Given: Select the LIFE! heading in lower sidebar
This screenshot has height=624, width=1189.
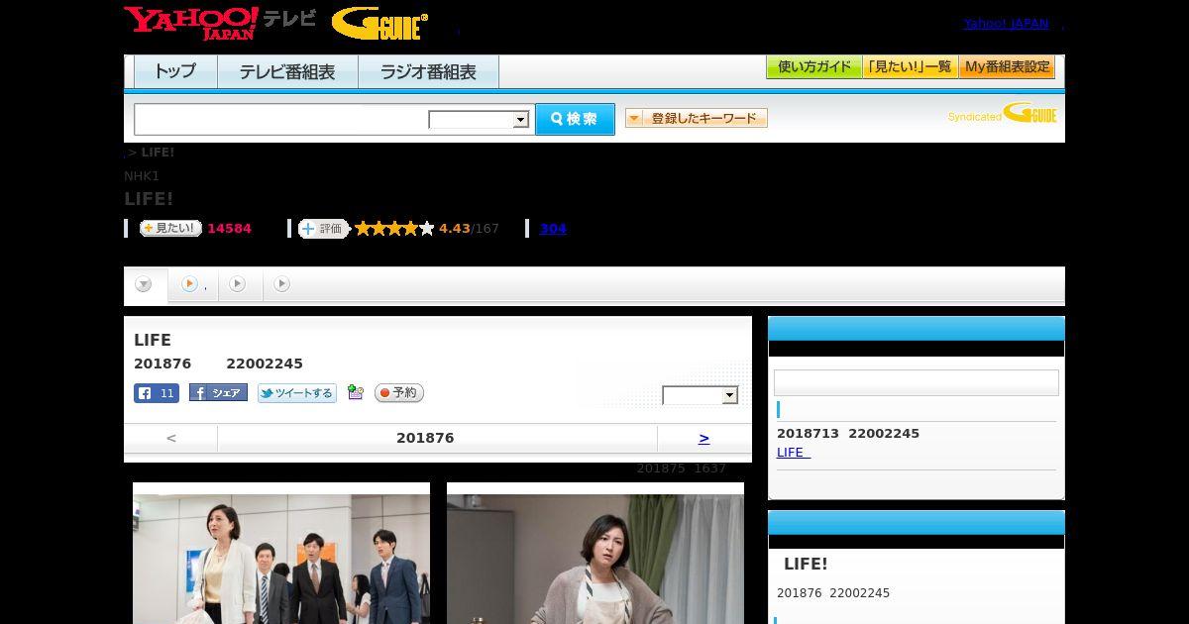Looking at the screenshot, I should pos(806,565).
